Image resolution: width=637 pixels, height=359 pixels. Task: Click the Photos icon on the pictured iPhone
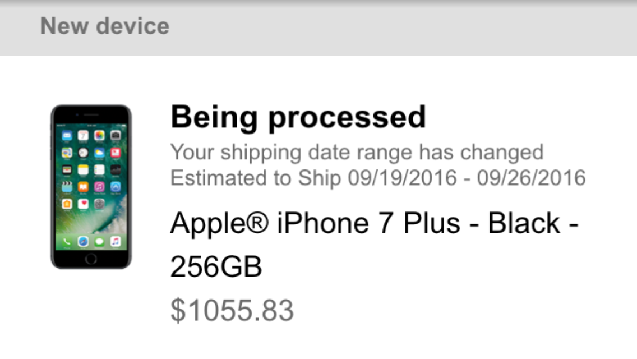[x=99, y=135]
